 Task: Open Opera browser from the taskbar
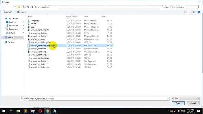(x=40, y=111)
